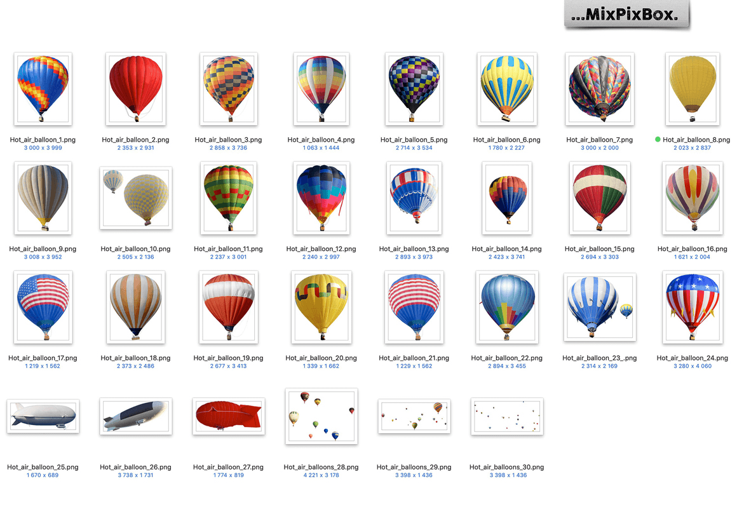This screenshot has width=737, height=507.
Task: Click the Hot_air_balloon_20.png filename
Action: tap(321, 358)
